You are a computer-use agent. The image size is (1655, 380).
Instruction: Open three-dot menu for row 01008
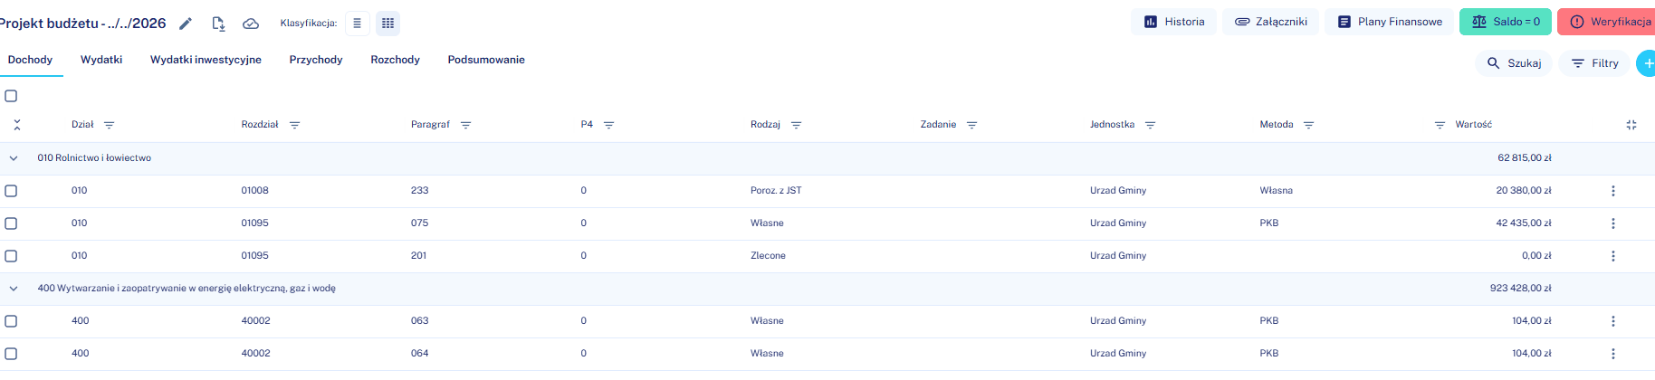click(1613, 191)
